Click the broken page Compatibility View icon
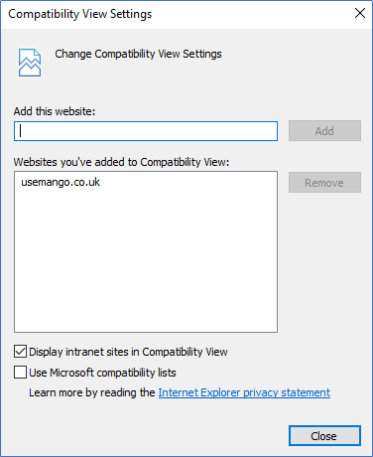373x457 pixels. tap(30, 63)
